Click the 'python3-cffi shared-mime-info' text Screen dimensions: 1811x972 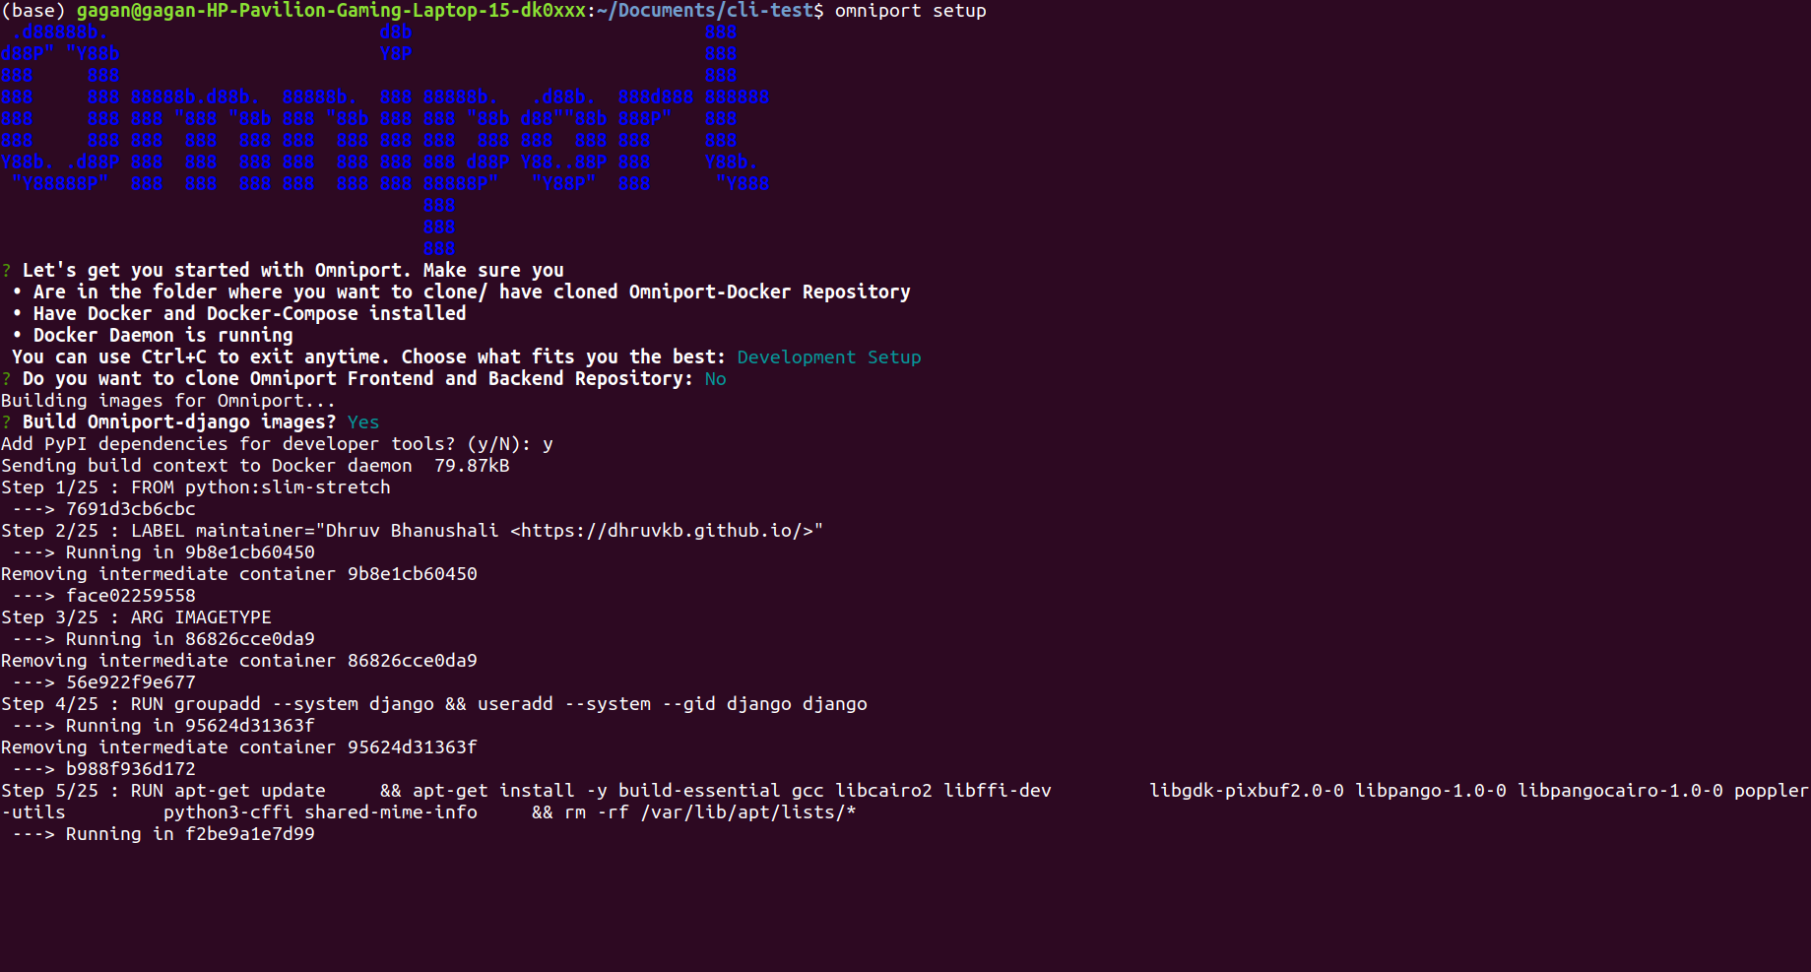click(320, 812)
